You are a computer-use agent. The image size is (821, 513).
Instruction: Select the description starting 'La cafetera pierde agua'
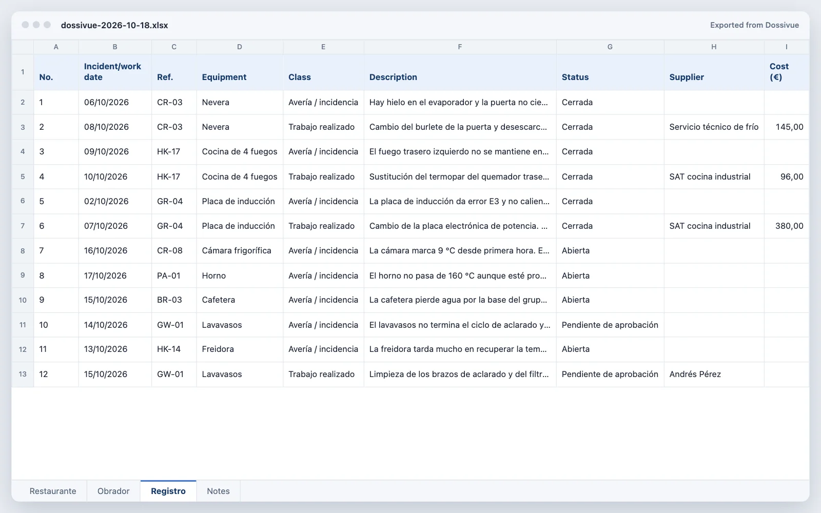tap(460, 300)
